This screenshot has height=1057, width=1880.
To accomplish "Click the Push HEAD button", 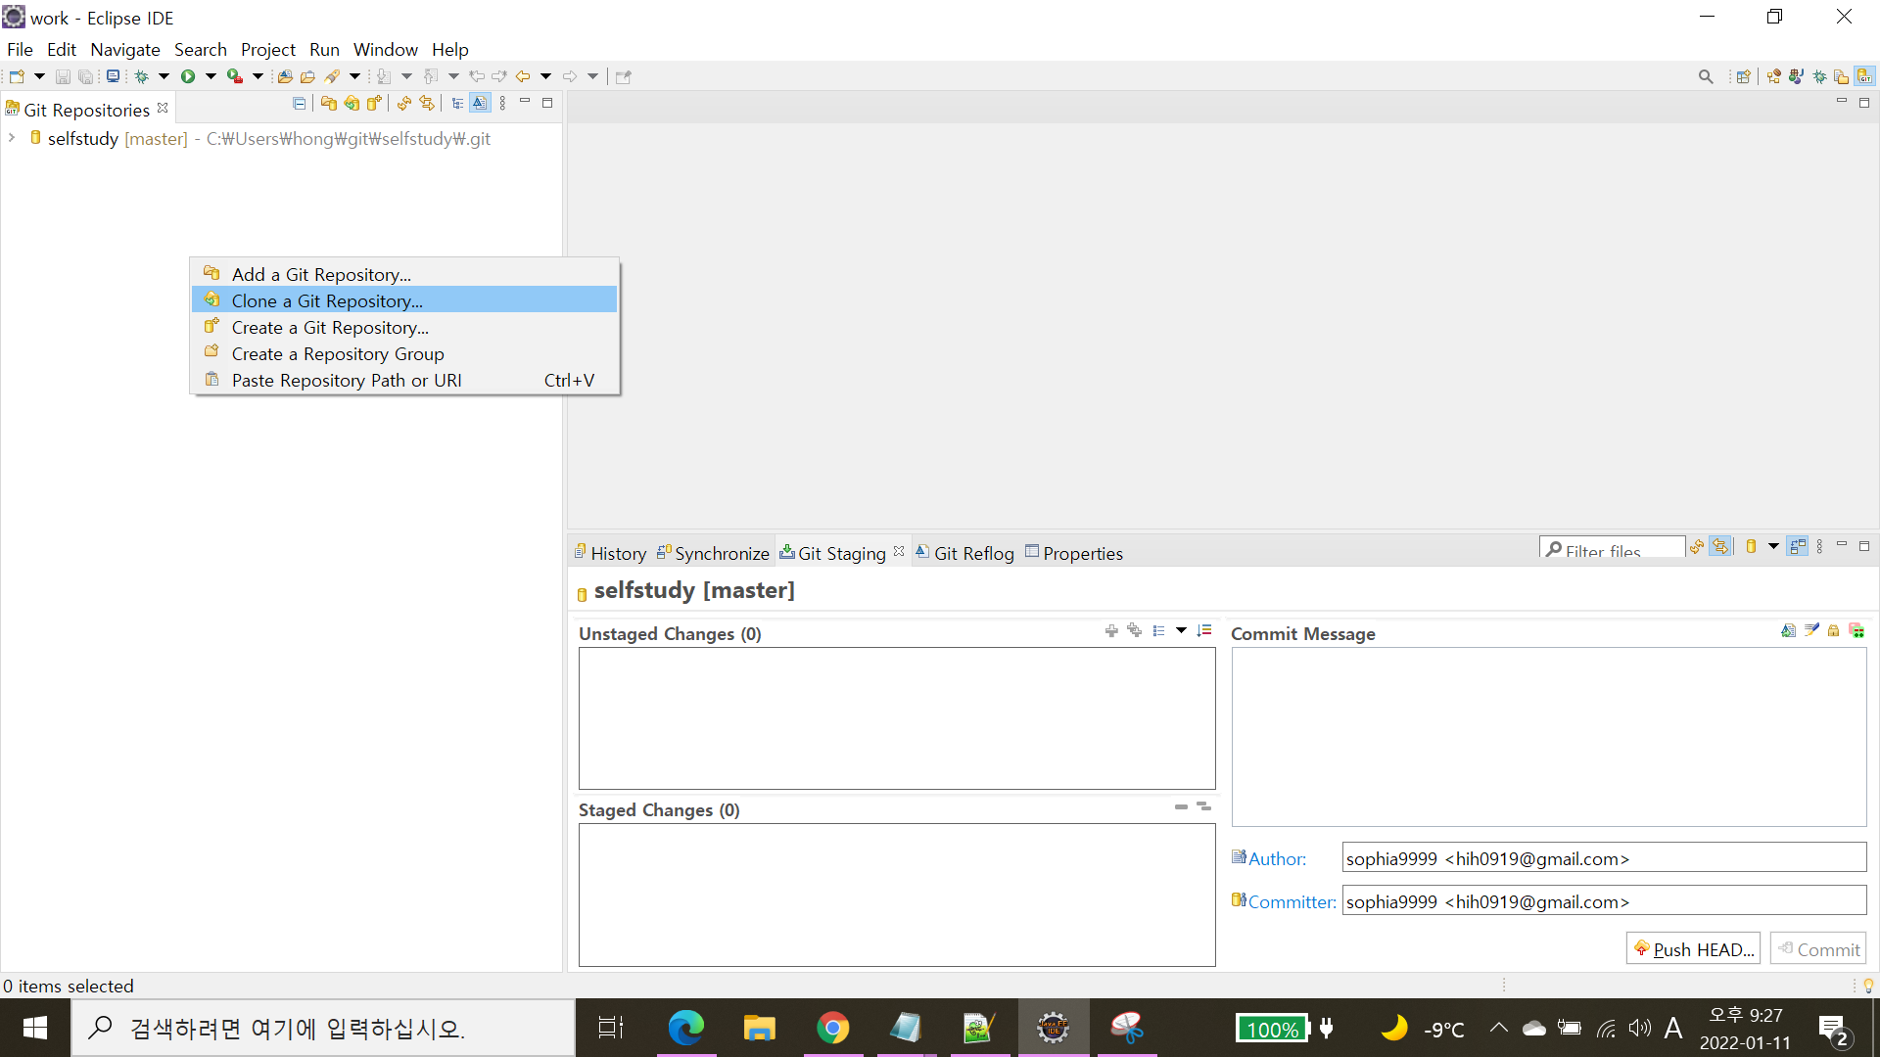I will pyautogui.click(x=1693, y=948).
